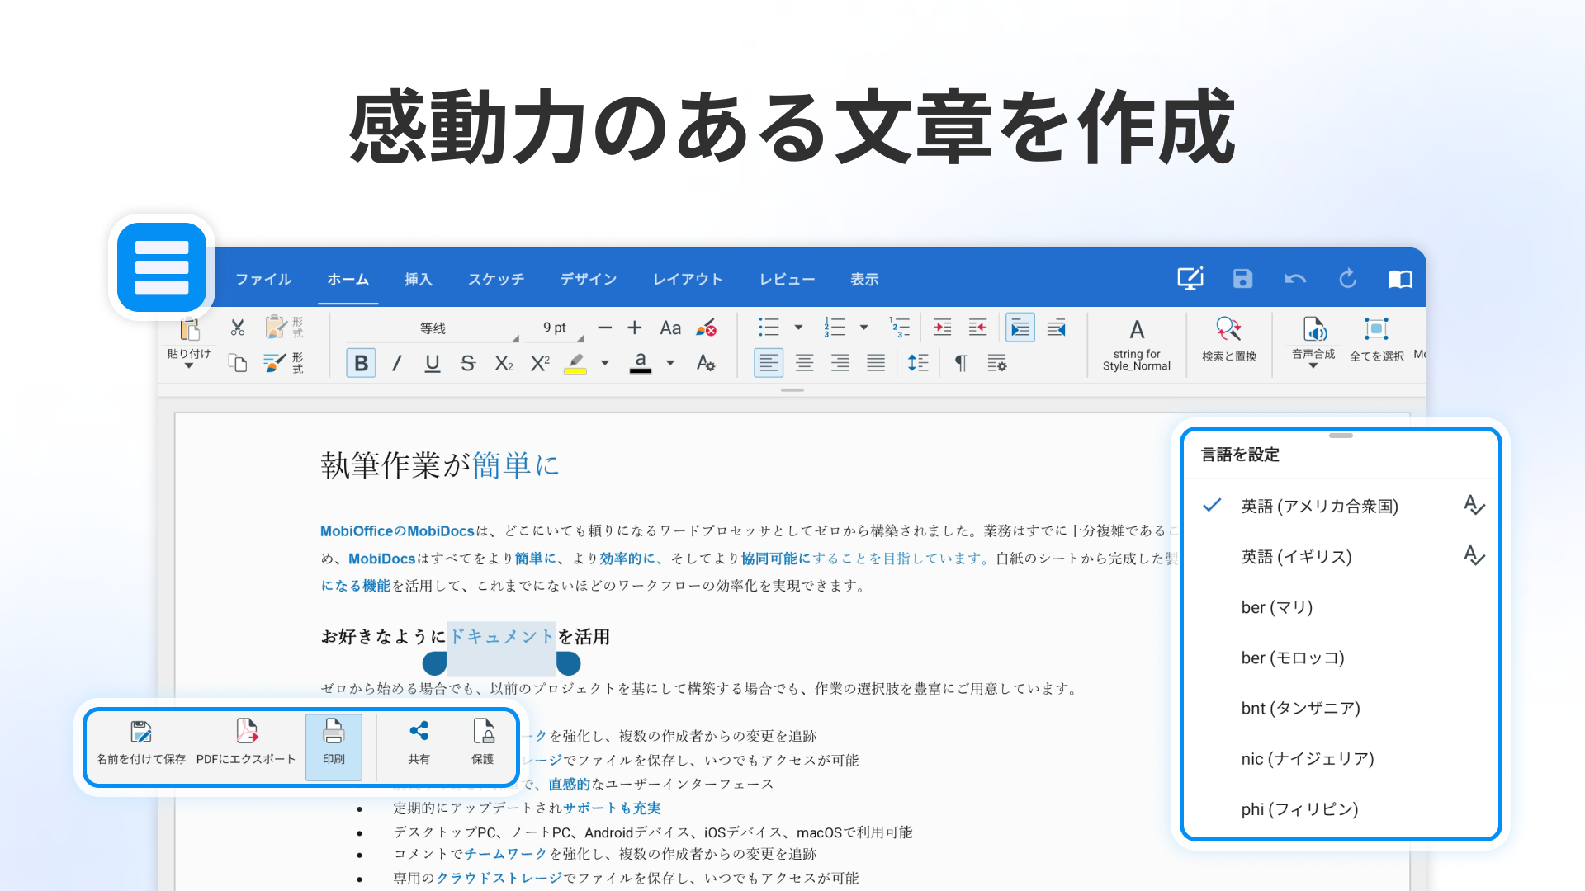This screenshot has height=891, width=1585.
Task: Click 名前を付けて保存 (Save As)
Action: click(141, 743)
